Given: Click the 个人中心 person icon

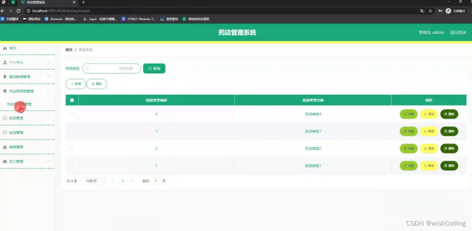Looking at the screenshot, I should [x=5, y=62].
